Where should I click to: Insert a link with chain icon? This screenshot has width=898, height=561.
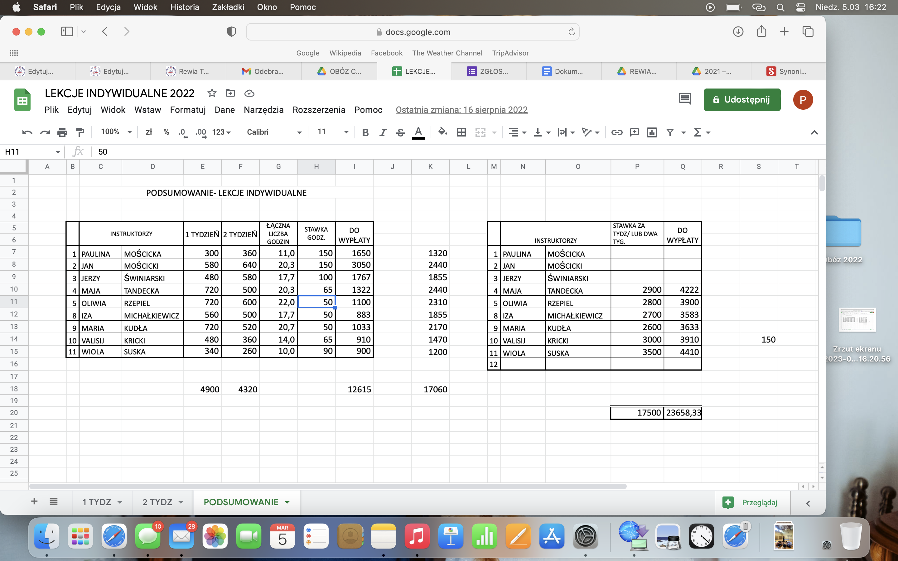(x=617, y=132)
